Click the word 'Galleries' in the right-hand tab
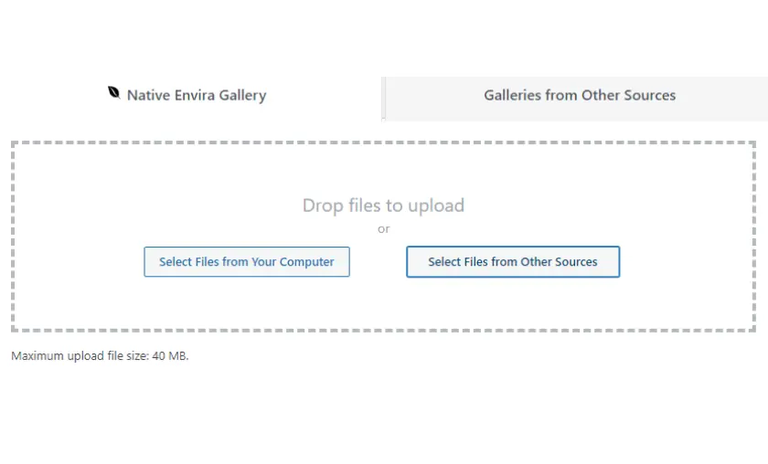The image size is (768, 464). [512, 95]
